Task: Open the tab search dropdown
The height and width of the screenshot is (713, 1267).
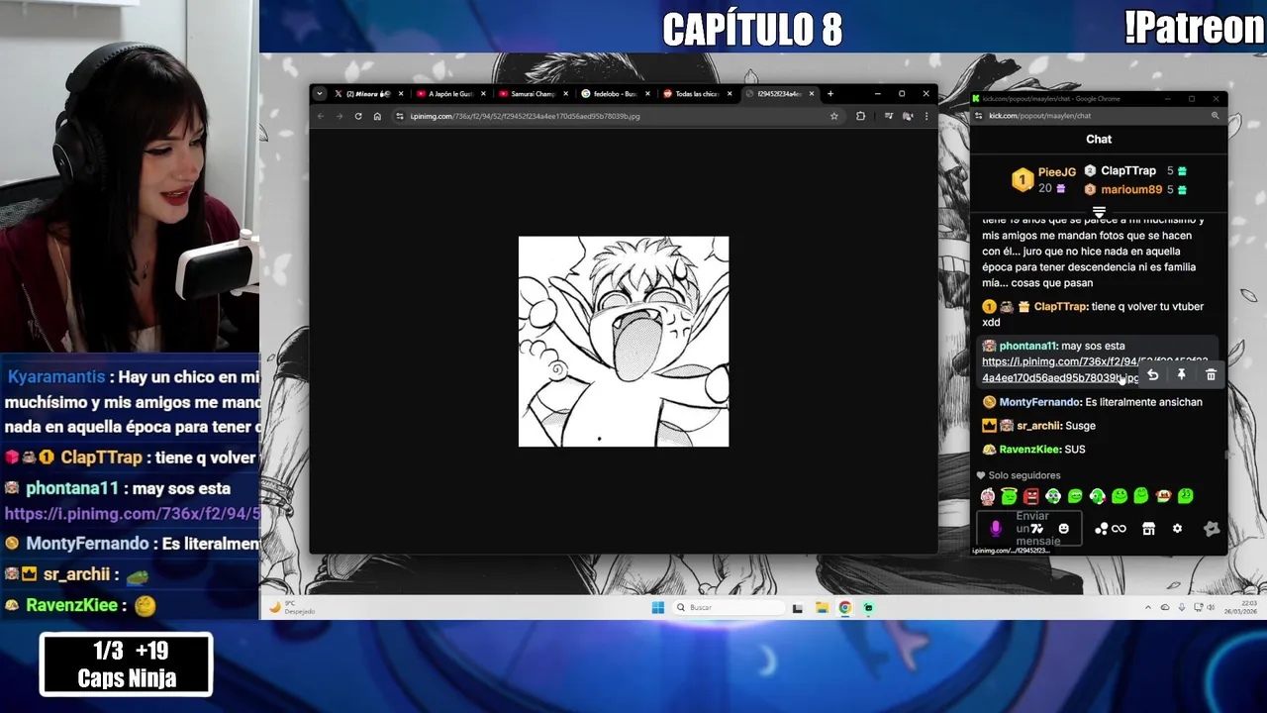Action: coord(319,94)
